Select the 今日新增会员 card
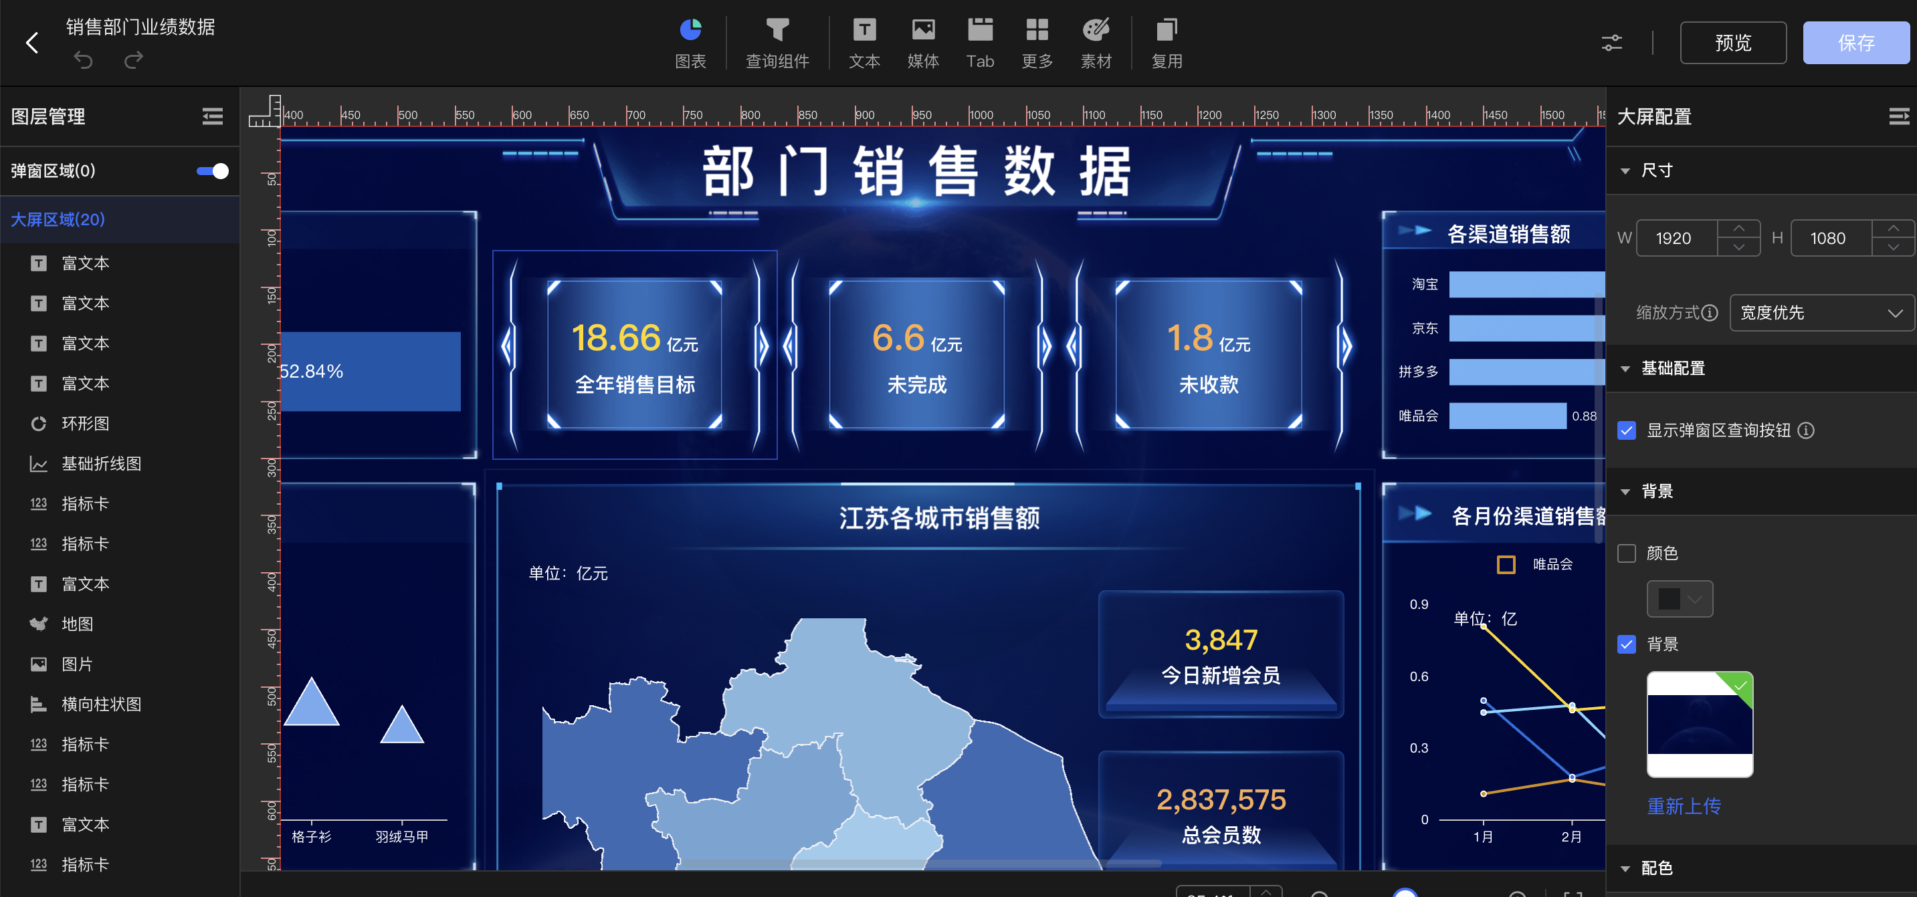The width and height of the screenshot is (1917, 897). (x=1221, y=654)
